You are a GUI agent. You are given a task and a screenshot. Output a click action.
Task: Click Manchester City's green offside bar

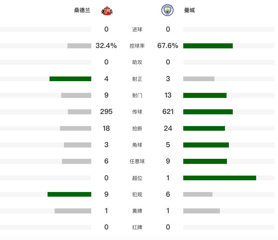click(x=220, y=178)
